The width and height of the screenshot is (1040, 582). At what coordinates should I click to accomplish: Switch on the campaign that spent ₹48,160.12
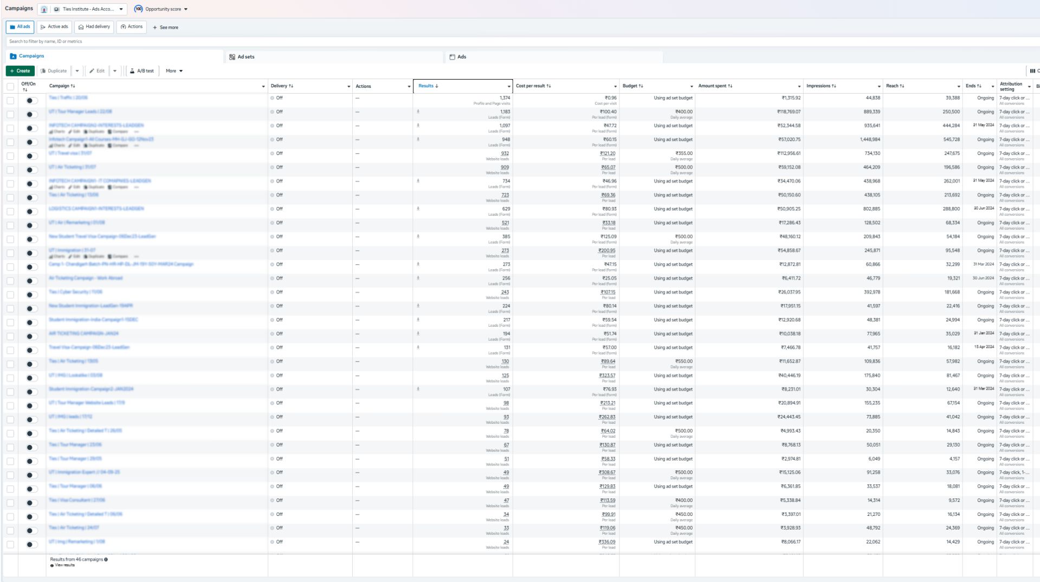31,239
